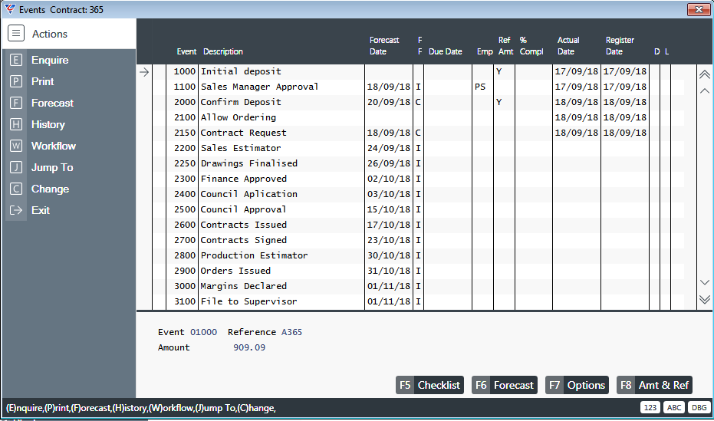Click the H icon beside History

pos(16,124)
